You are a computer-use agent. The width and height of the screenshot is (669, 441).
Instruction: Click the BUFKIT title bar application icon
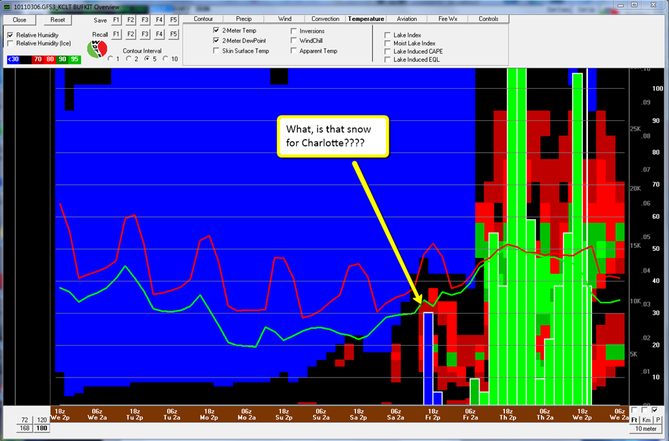tap(7, 7)
